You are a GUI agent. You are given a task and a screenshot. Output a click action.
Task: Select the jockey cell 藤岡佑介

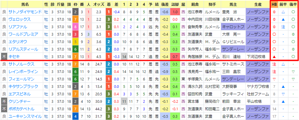(x=212, y=101)
